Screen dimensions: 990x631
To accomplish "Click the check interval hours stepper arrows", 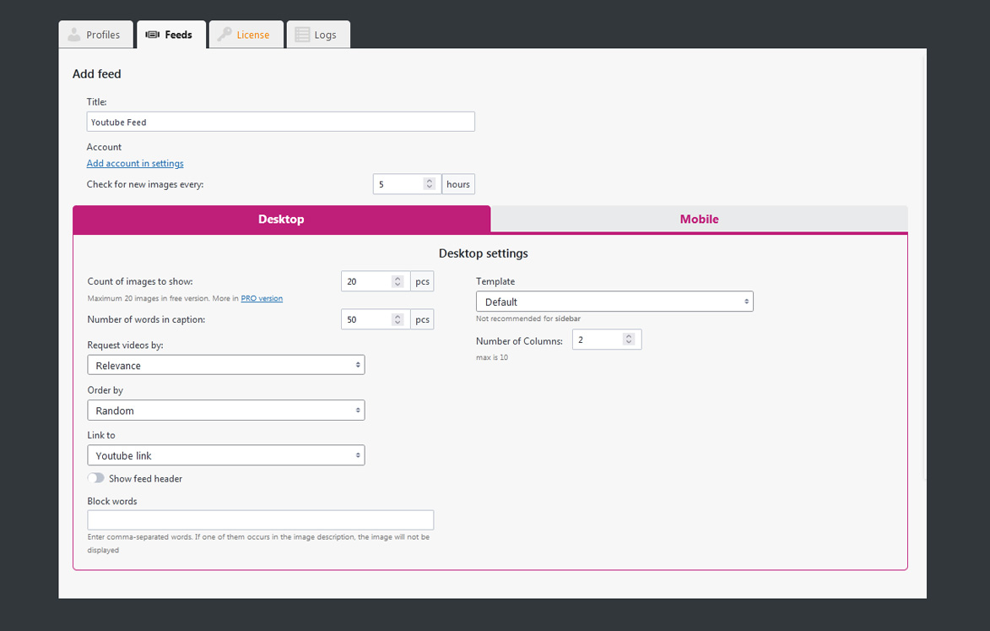I will (430, 184).
